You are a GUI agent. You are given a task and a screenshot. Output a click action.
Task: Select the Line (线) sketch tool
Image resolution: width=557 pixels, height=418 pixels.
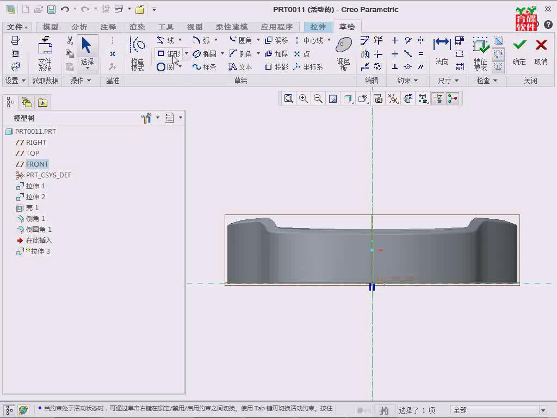165,40
